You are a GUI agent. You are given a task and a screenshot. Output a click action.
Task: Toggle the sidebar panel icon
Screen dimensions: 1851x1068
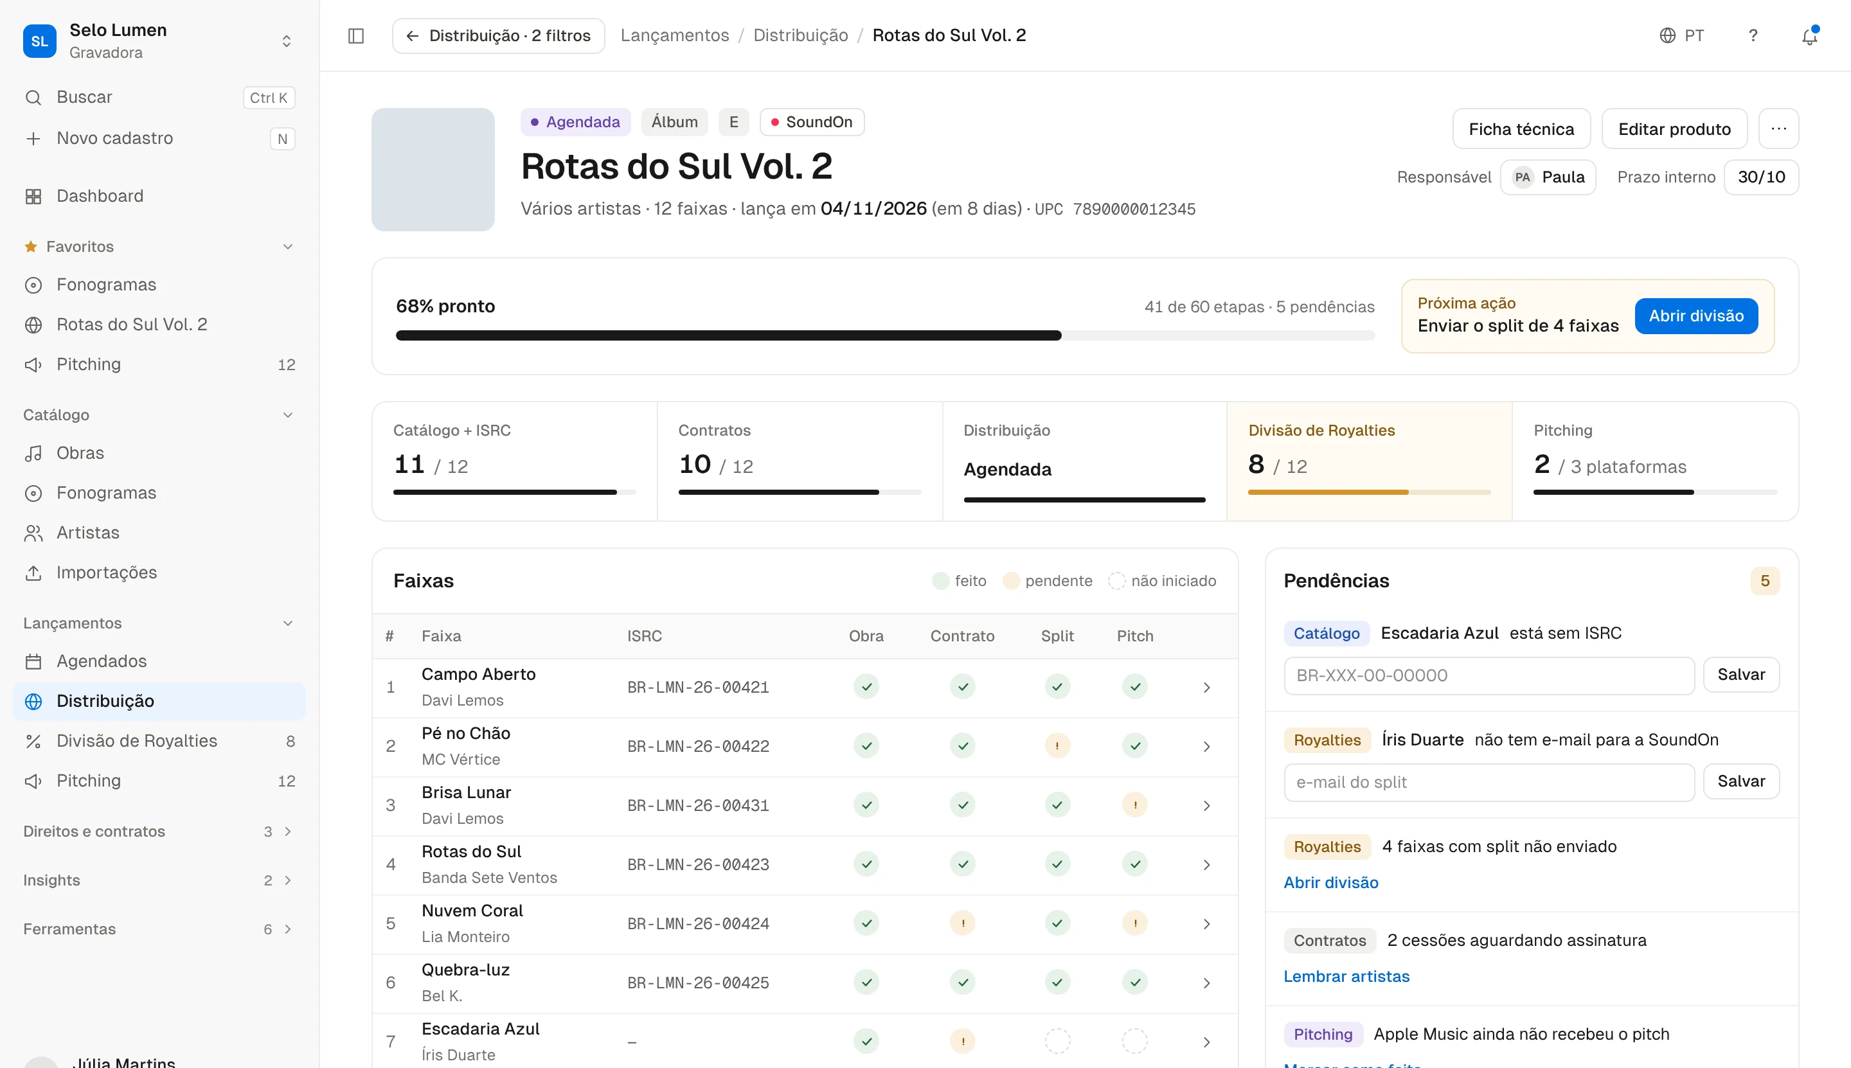[x=356, y=35]
